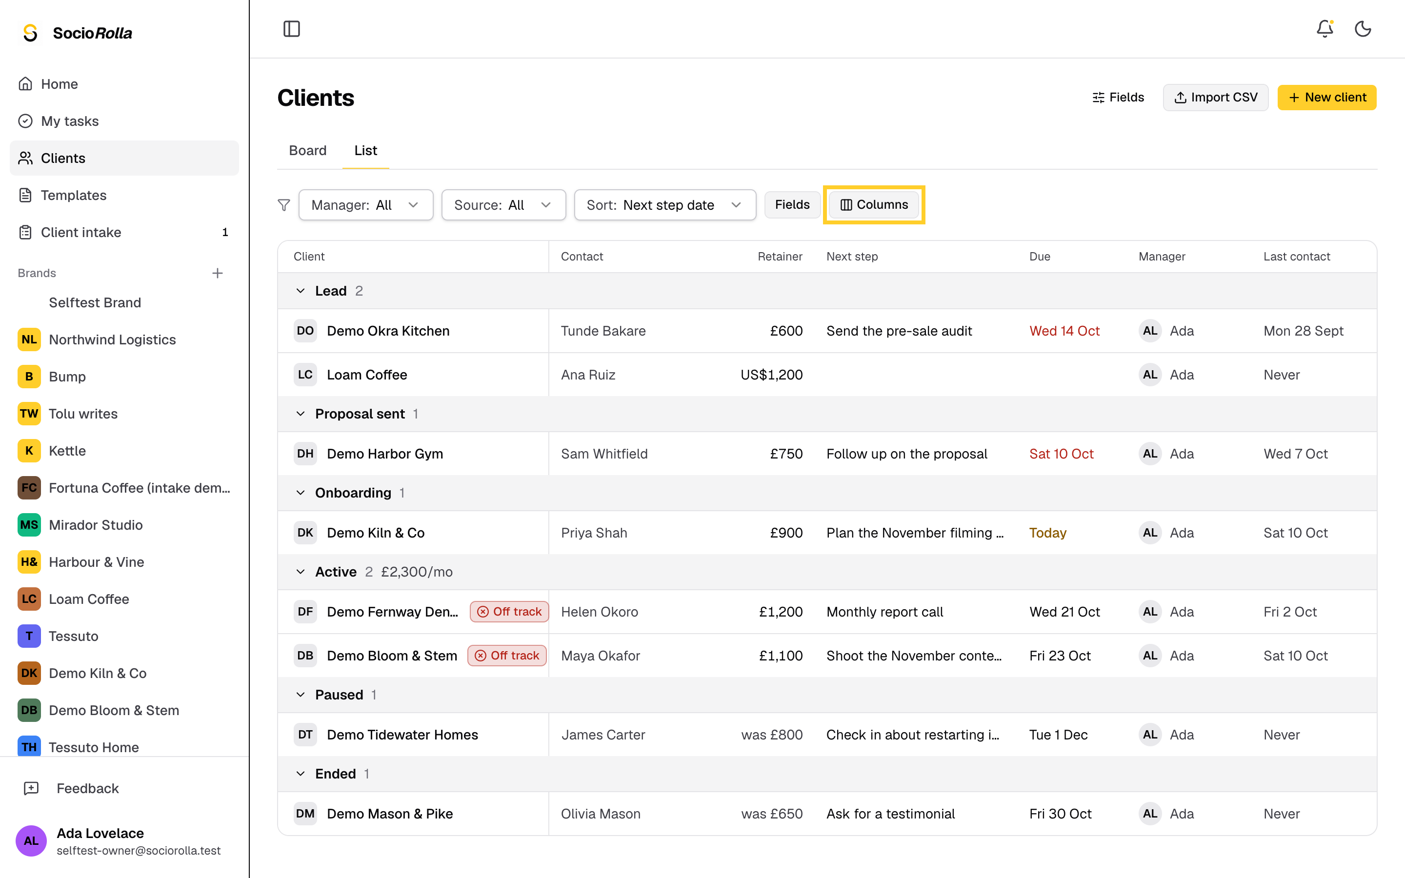Open the Northwind Logistics brand
1405x878 pixels.
(124, 339)
